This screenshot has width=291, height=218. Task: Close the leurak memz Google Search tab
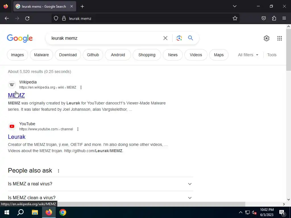[72, 6]
